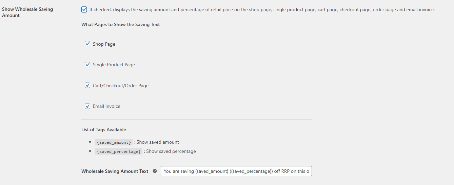
Task: Click the help icon beside Wholesale Saving Amount Text
Action: pyautogui.click(x=155, y=171)
